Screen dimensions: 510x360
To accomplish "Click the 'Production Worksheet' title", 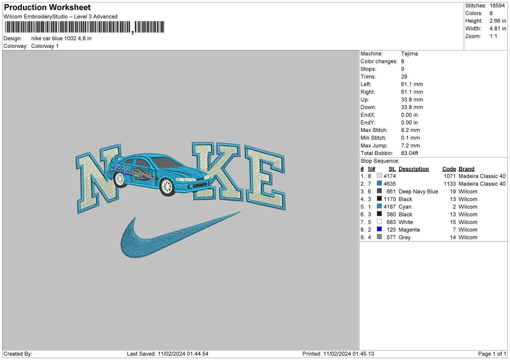I will [47, 7].
